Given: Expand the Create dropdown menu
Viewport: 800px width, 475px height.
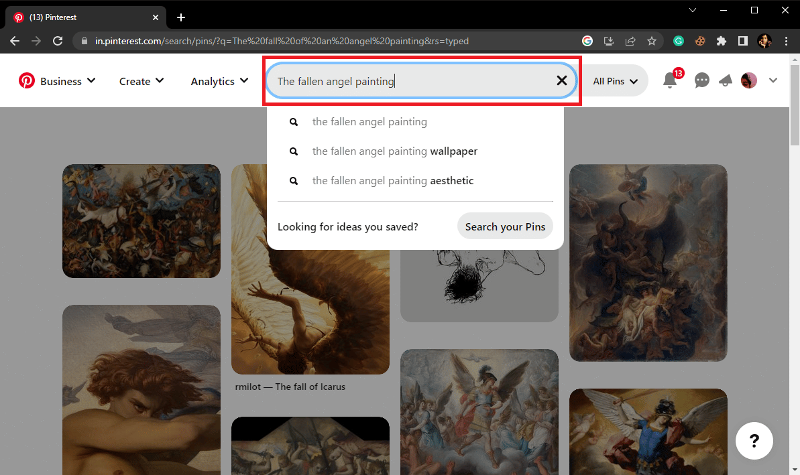Looking at the screenshot, I should [x=141, y=80].
